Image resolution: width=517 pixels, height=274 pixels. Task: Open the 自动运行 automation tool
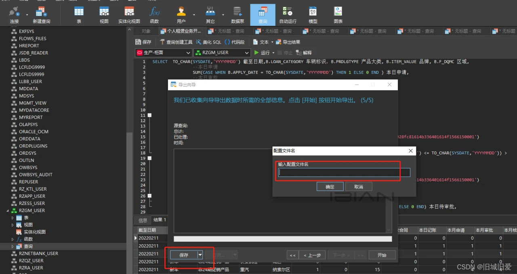click(288, 15)
